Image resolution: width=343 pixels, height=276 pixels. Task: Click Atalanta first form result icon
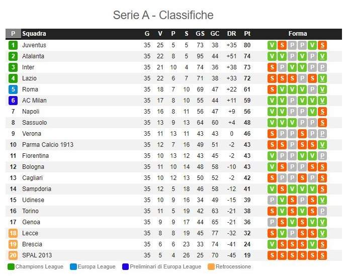pos(272,56)
